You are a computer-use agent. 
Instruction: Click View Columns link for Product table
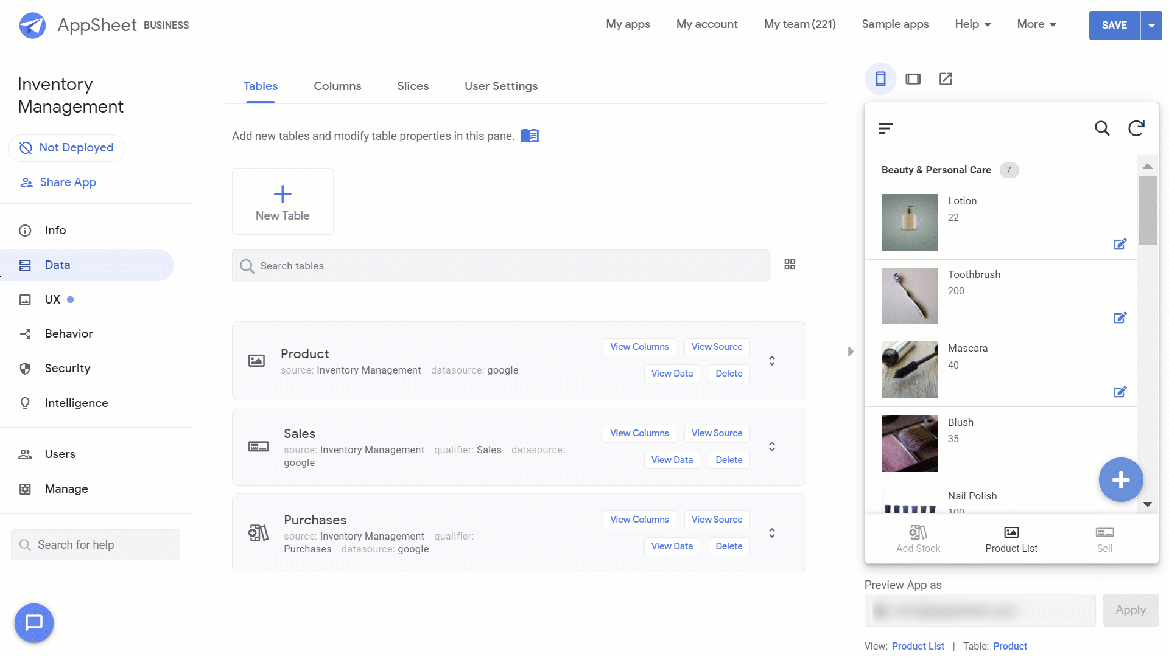[639, 347]
